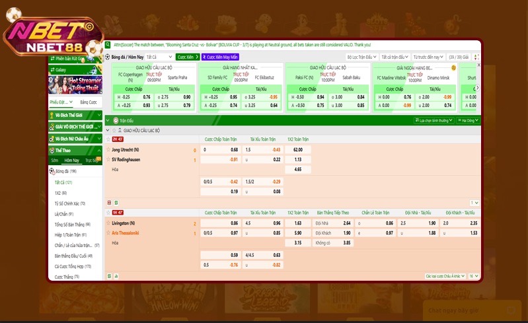
Task: Collapse the Thể Thao sidebar section
Action: [98, 151]
